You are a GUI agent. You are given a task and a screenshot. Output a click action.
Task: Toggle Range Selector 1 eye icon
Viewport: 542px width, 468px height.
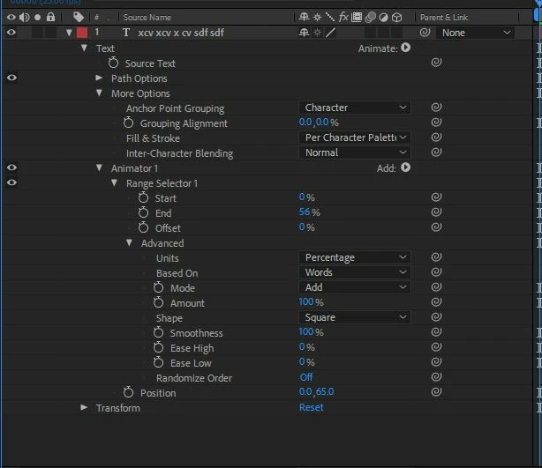[x=11, y=182]
